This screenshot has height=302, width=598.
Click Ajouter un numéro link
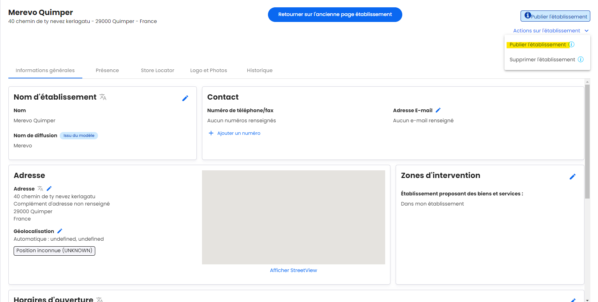239,133
